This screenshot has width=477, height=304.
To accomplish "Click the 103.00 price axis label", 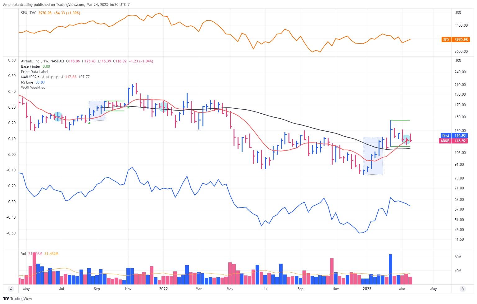I will pos(460,153).
